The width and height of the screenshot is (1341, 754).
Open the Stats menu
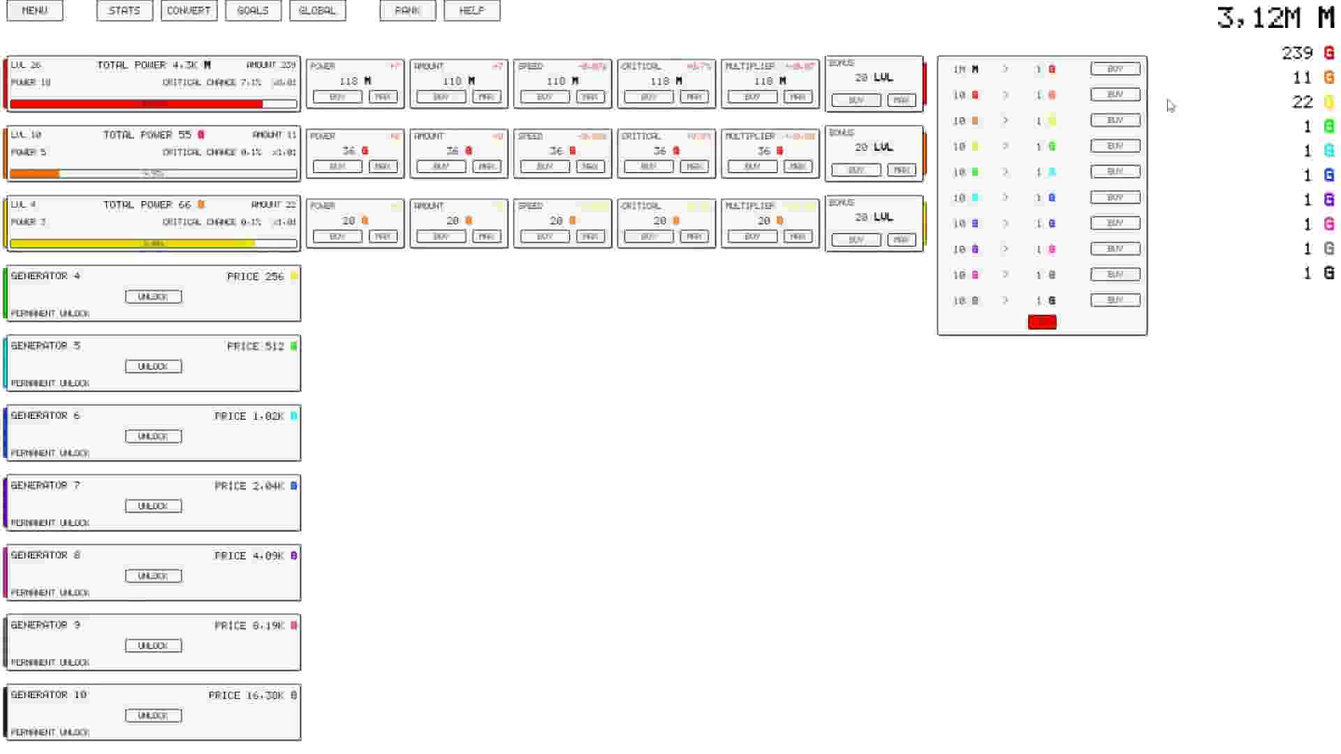click(124, 10)
